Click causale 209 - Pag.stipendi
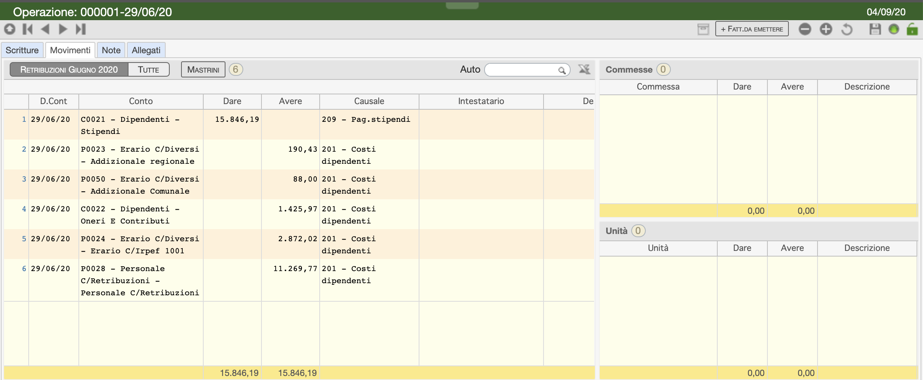This screenshot has height=380, width=923. point(366,119)
